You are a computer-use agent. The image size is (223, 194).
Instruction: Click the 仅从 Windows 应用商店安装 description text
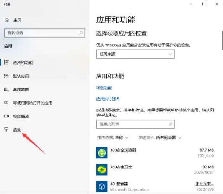click(x=143, y=45)
